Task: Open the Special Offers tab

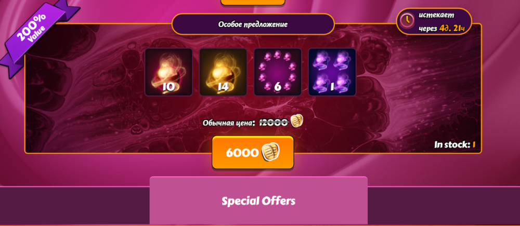Action: tap(258, 201)
